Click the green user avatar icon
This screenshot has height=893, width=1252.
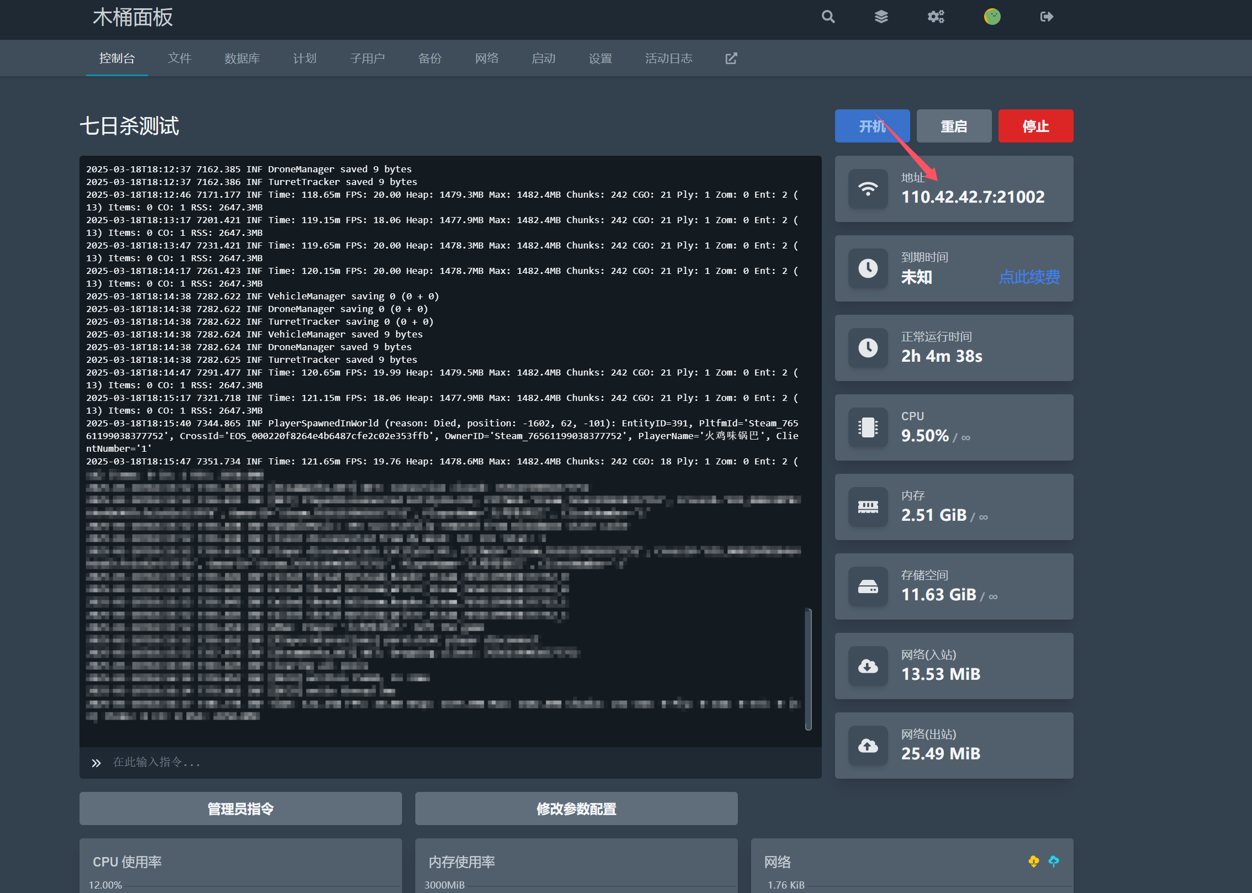(x=992, y=17)
